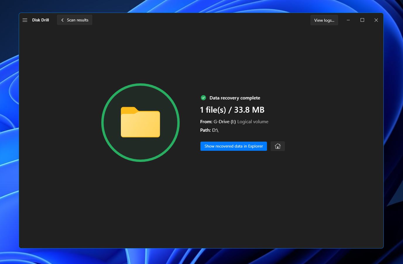The width and height of the screenshot is (403, 264).
Task: Maximize the Disk Drill window
Action: tap(362, 20)
